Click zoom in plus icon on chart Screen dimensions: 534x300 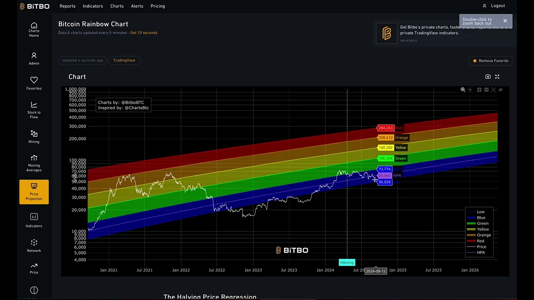(479, 90)
